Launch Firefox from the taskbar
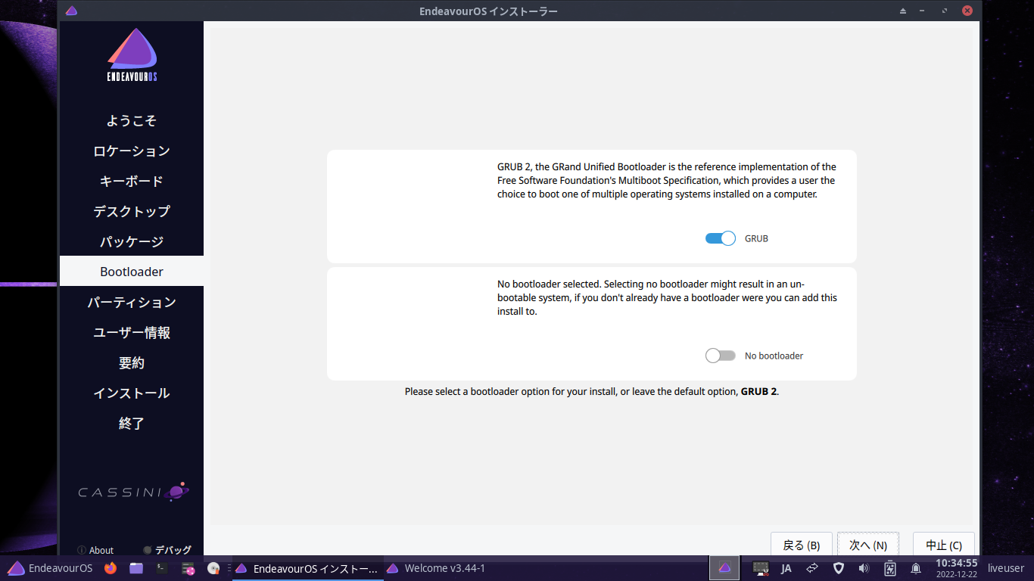1034x581 pixels. point(111,568)
